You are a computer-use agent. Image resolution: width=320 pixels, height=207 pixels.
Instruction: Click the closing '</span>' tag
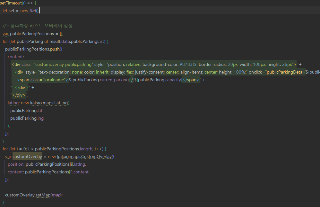click(191, 80)
